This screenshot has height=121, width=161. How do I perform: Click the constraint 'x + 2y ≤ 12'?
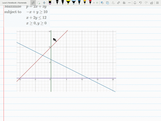(36, 17)
